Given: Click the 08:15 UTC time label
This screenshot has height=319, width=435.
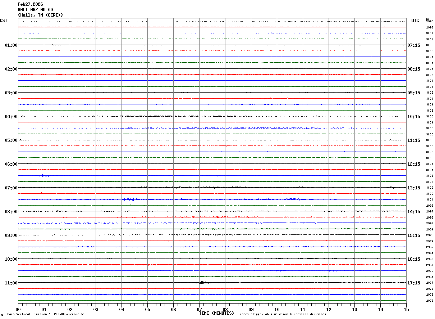Looking at the screenshot, I should (x=414, y=69).
